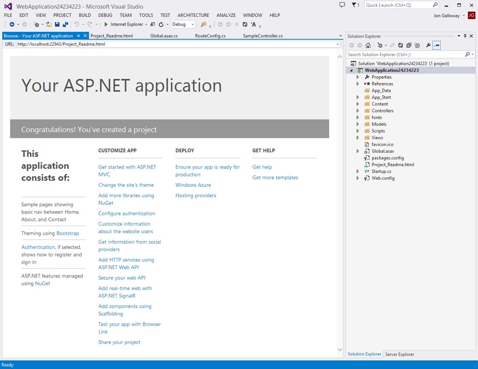The width and height of the screenshot is (478, 369).
Task: Toggle auto-hide pin on Solution Explorer
Action: (465, 36)
